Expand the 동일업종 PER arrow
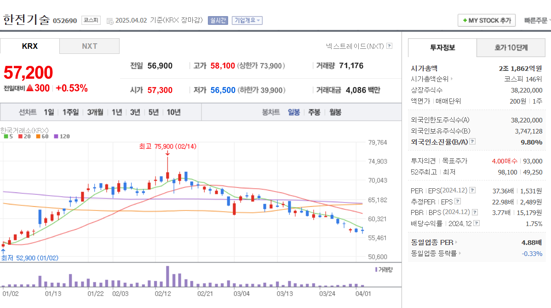 click(456, 242)
